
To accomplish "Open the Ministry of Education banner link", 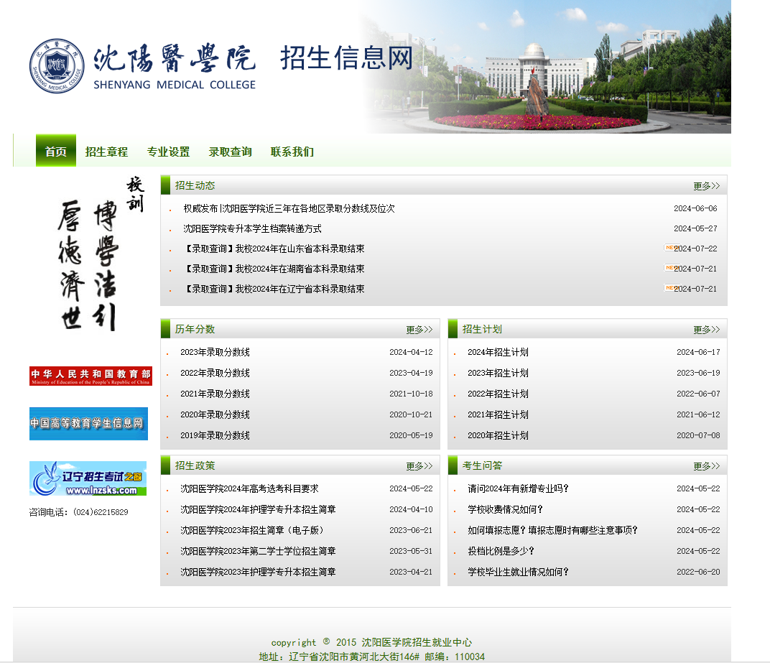I will pos(88,376).
